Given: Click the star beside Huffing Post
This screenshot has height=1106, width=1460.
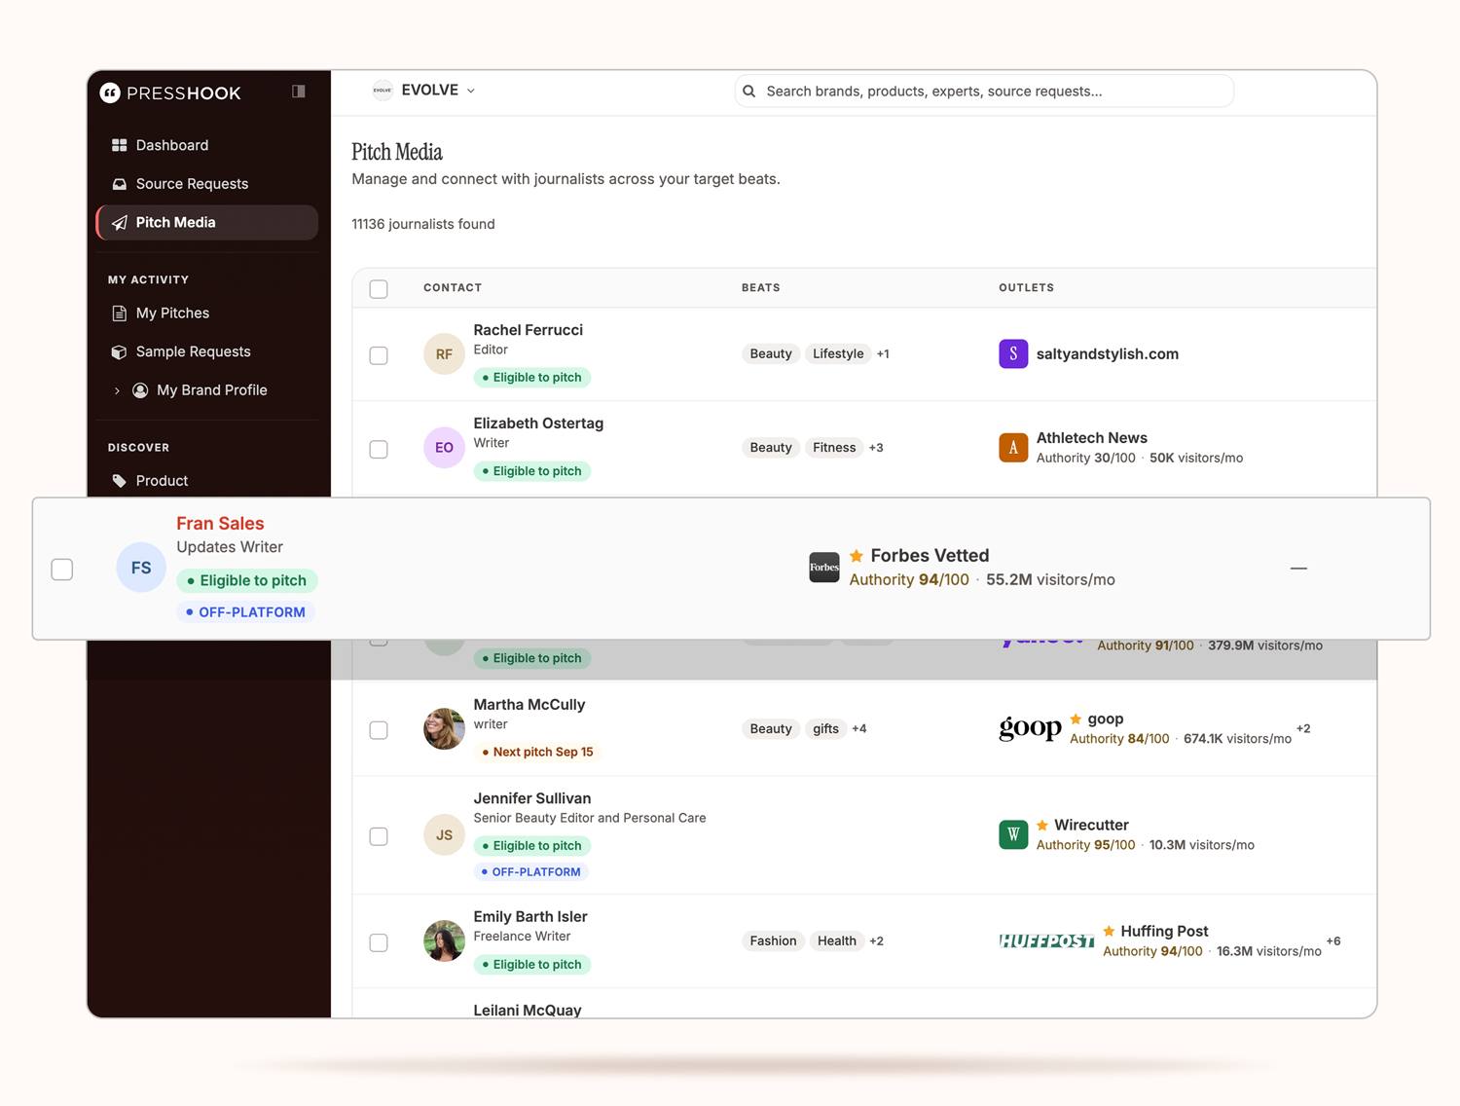Looking at the screenshot, I should (x=1109, y=931).
